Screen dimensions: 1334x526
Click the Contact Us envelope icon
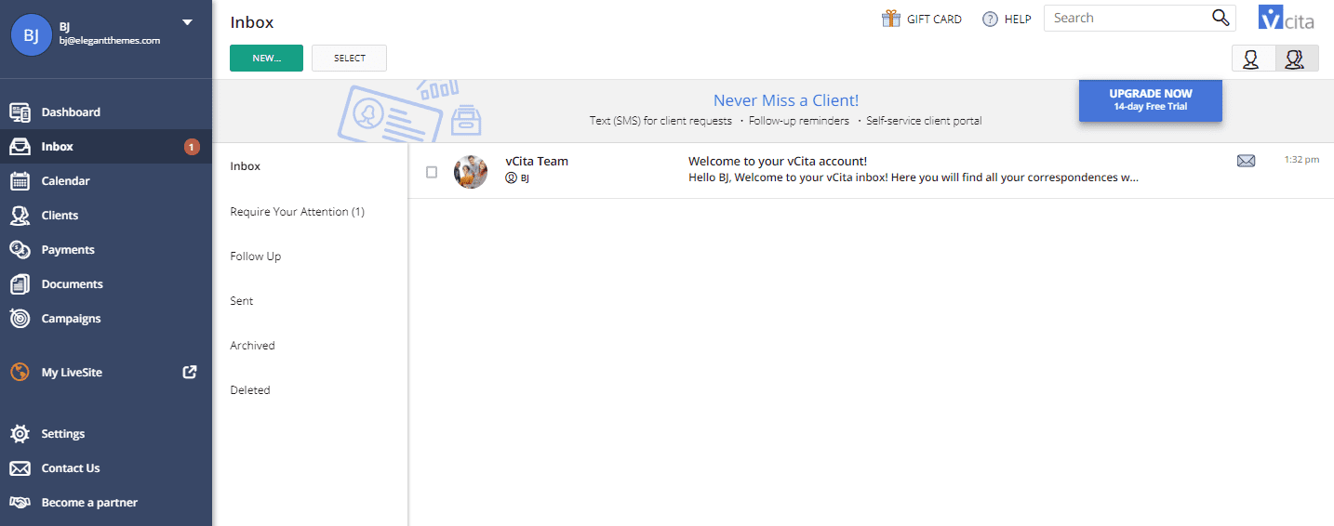[x=20, y=468]
